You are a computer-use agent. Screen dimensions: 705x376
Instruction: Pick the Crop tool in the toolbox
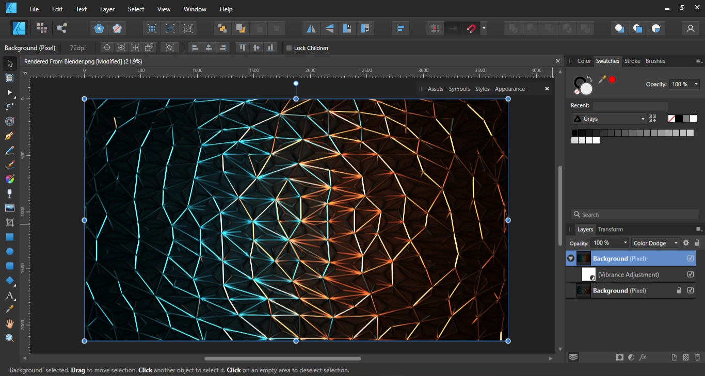[x=9, y=223]
